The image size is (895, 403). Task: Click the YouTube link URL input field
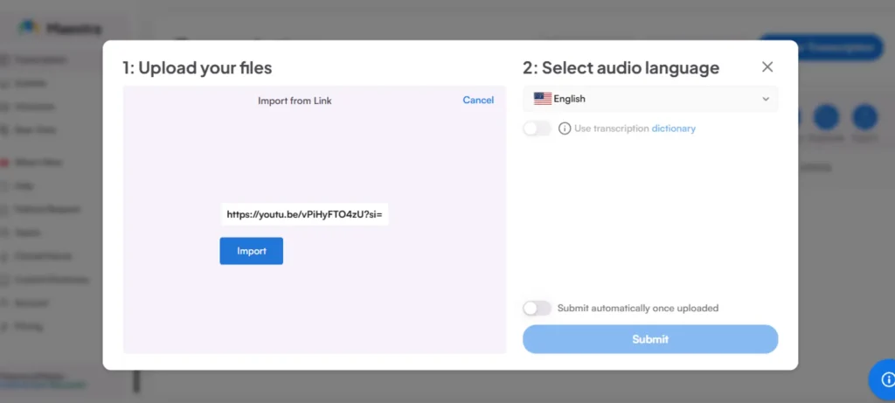(x=304, y=214)
